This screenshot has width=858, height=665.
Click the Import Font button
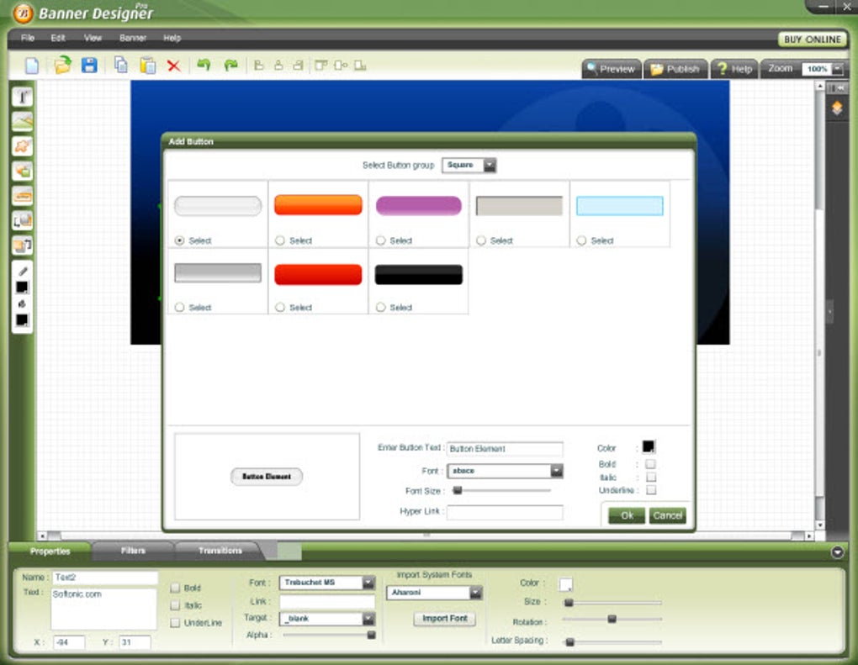click(x=444, y=619)
